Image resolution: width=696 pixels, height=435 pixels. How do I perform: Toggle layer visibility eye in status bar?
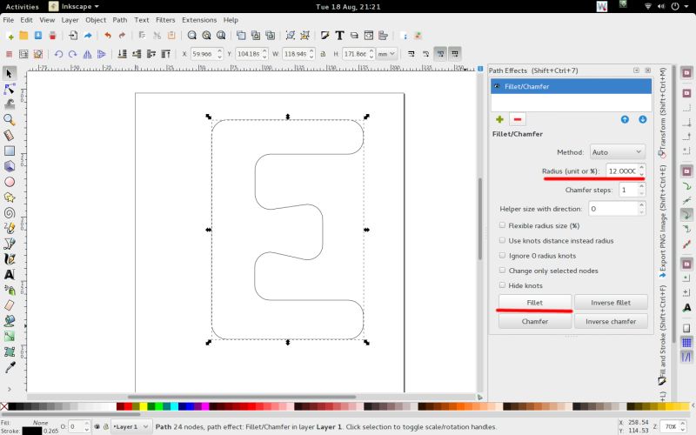tap(97, 426)
